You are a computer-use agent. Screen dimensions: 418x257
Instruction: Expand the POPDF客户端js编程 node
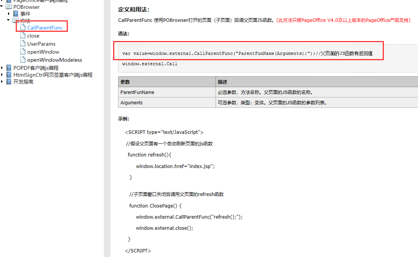pos(2,68)
